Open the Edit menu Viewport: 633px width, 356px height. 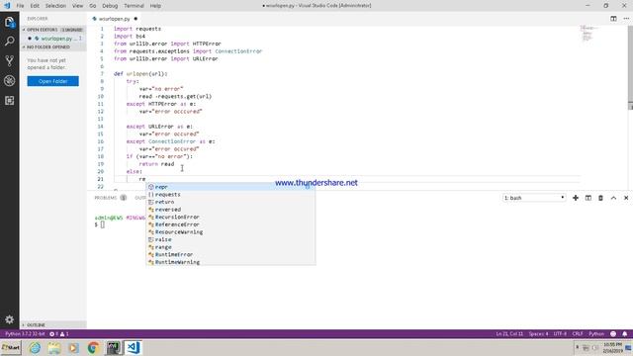click(35, 6)
